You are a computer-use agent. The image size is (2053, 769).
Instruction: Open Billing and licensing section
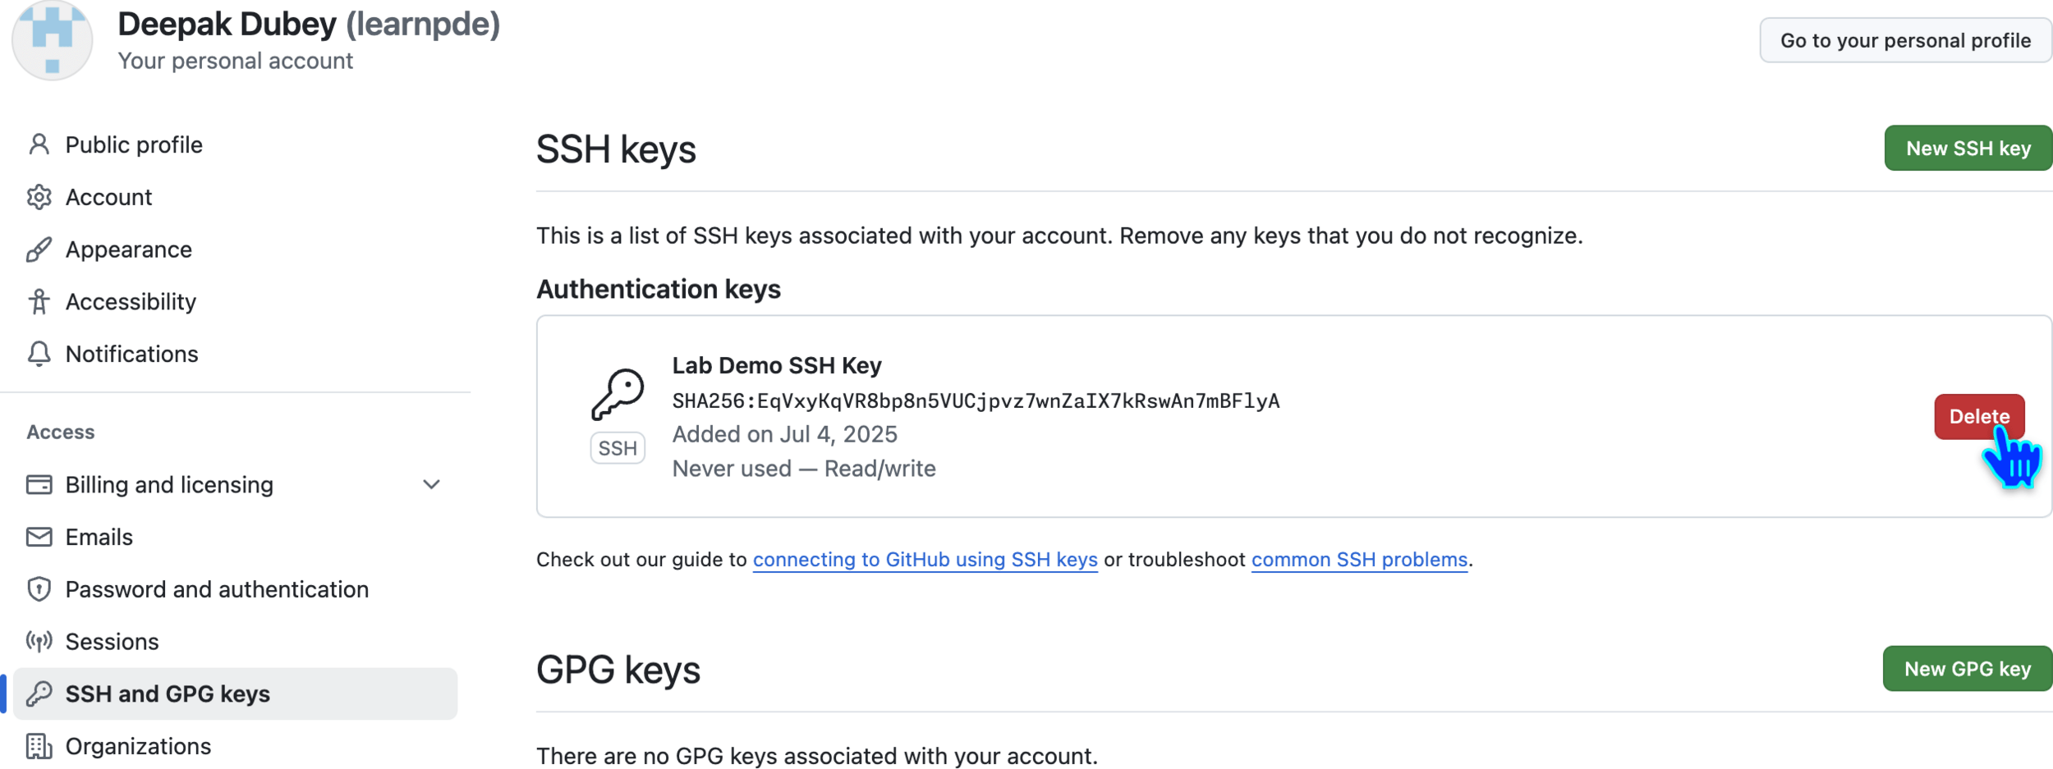[169, 485]
